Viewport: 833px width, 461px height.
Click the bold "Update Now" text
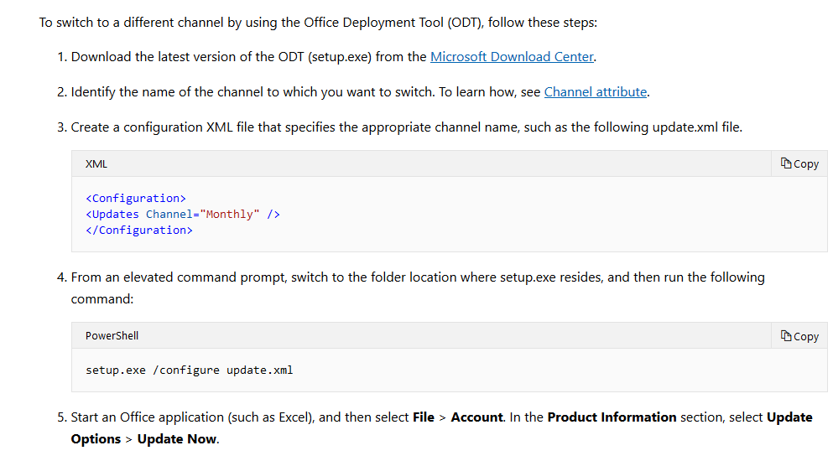[x=177, y=438]
